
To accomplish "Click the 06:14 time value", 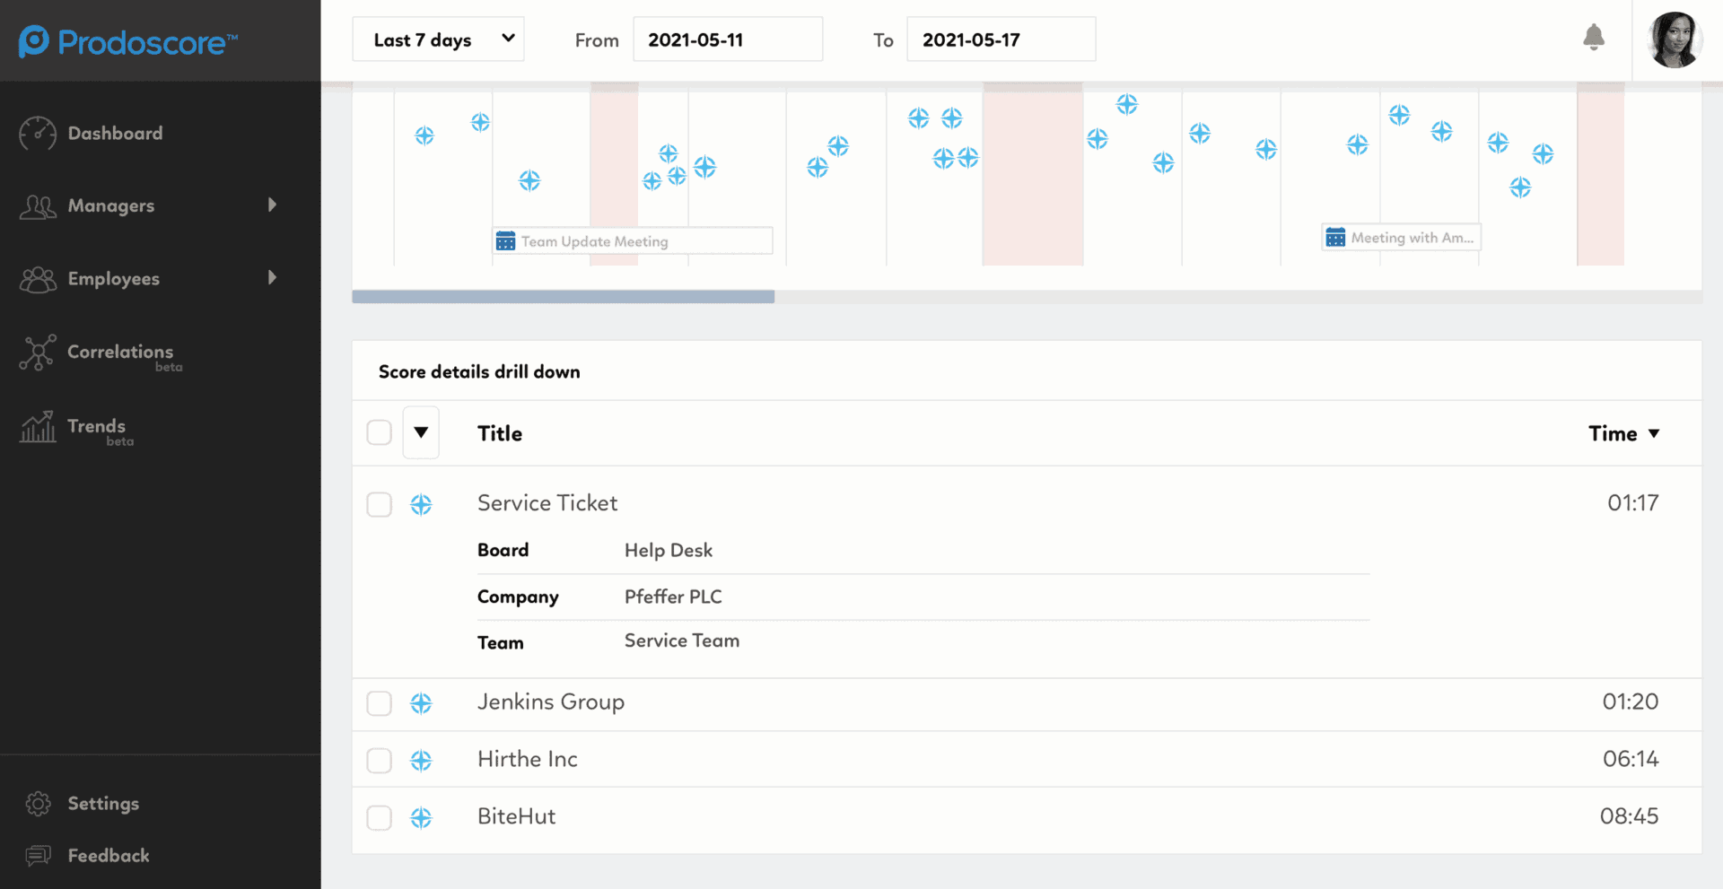I will (1631, 759).
